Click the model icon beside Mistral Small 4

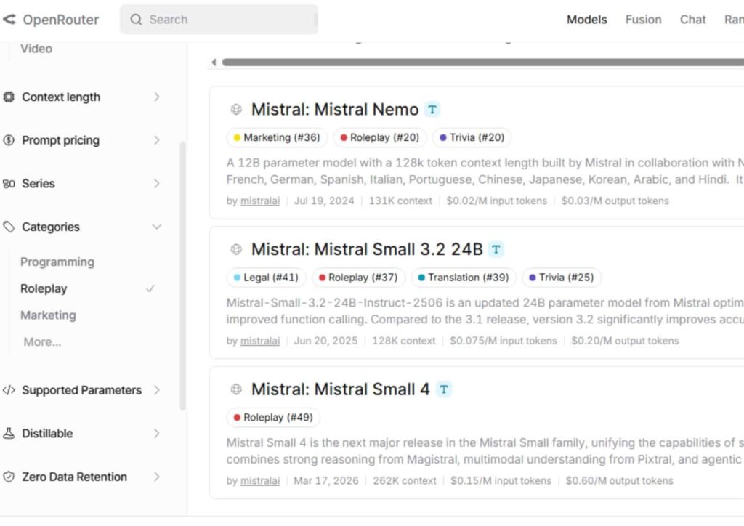(x=236, y=389)
